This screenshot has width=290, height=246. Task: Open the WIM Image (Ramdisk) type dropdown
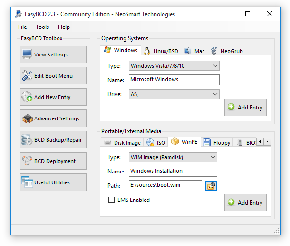click(x=173, y=157)
